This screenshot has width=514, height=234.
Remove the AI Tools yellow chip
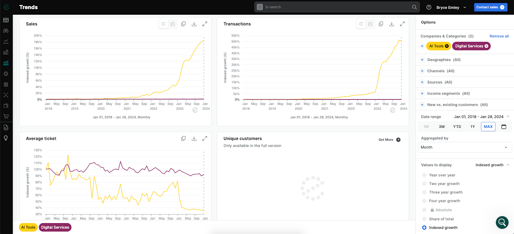click(x=447, y=46)
